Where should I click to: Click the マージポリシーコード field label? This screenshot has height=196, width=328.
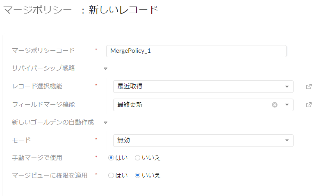(x=43, y=50)
